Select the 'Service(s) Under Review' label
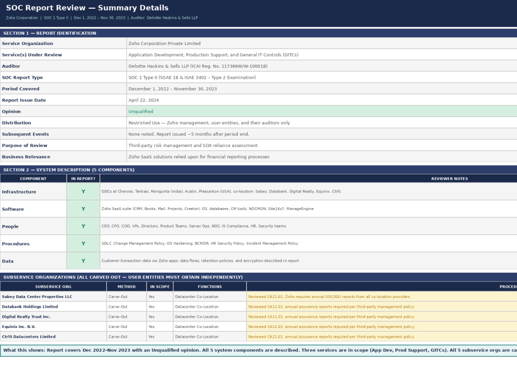This screenshot has height=388, width=517. coord(32,55)
